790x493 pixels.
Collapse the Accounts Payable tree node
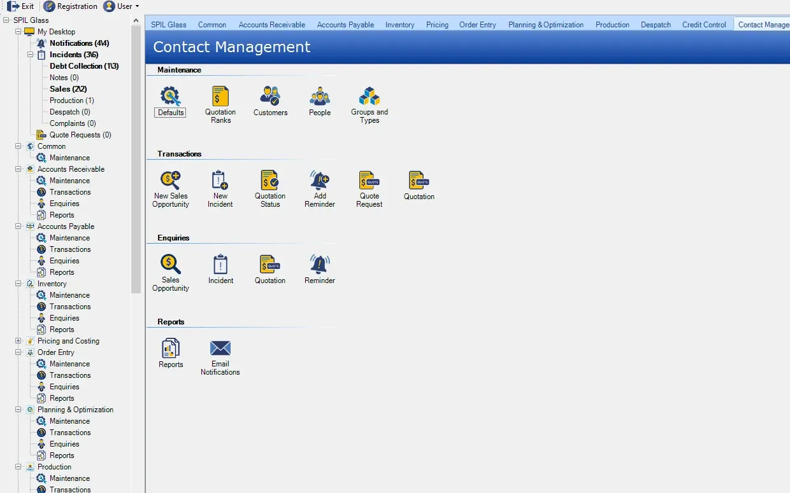point(18,226)
